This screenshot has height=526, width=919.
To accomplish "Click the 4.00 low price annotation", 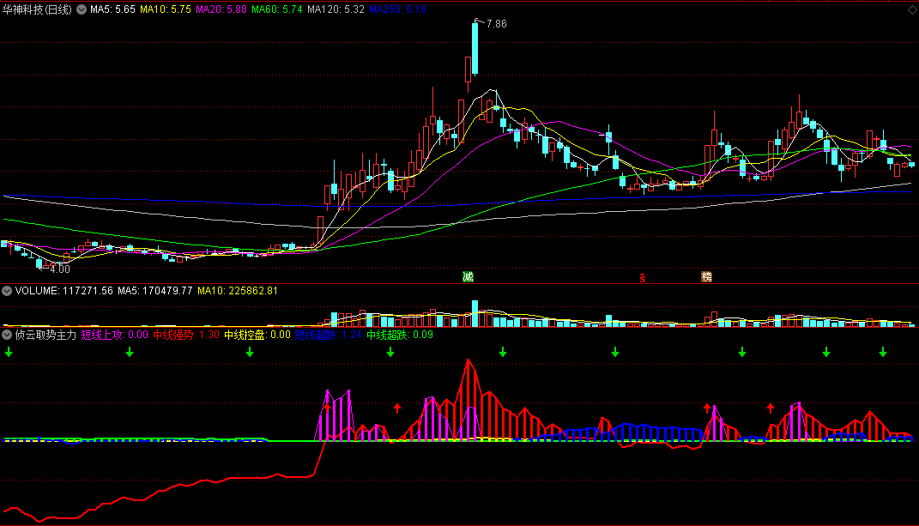I will pyautogui.click(x=60, y=269).
